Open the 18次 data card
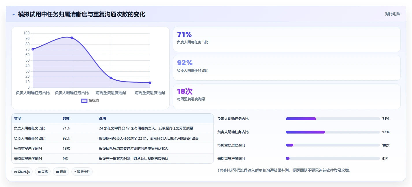 [x=287, y=96]
